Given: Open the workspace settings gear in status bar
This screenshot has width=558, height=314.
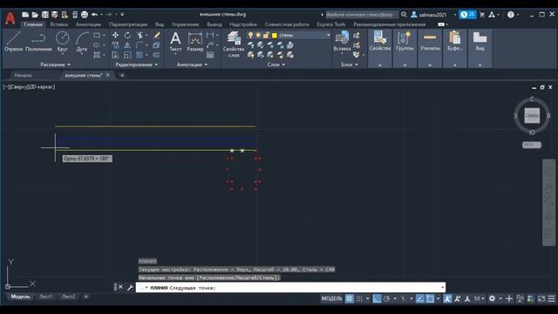Looking at the screenshot, I should [x=492, y=298].
